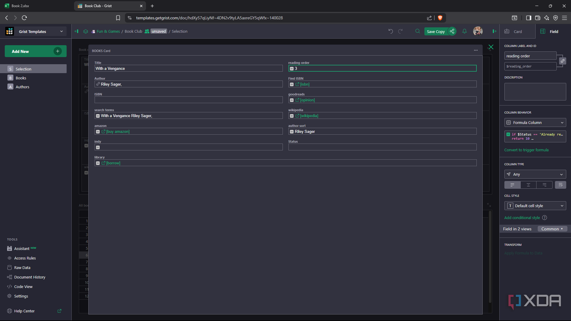Viewport: 571px width, 321px height.
Task: Expand the Formula Column behavior dropdown
Action: [535, 122]
